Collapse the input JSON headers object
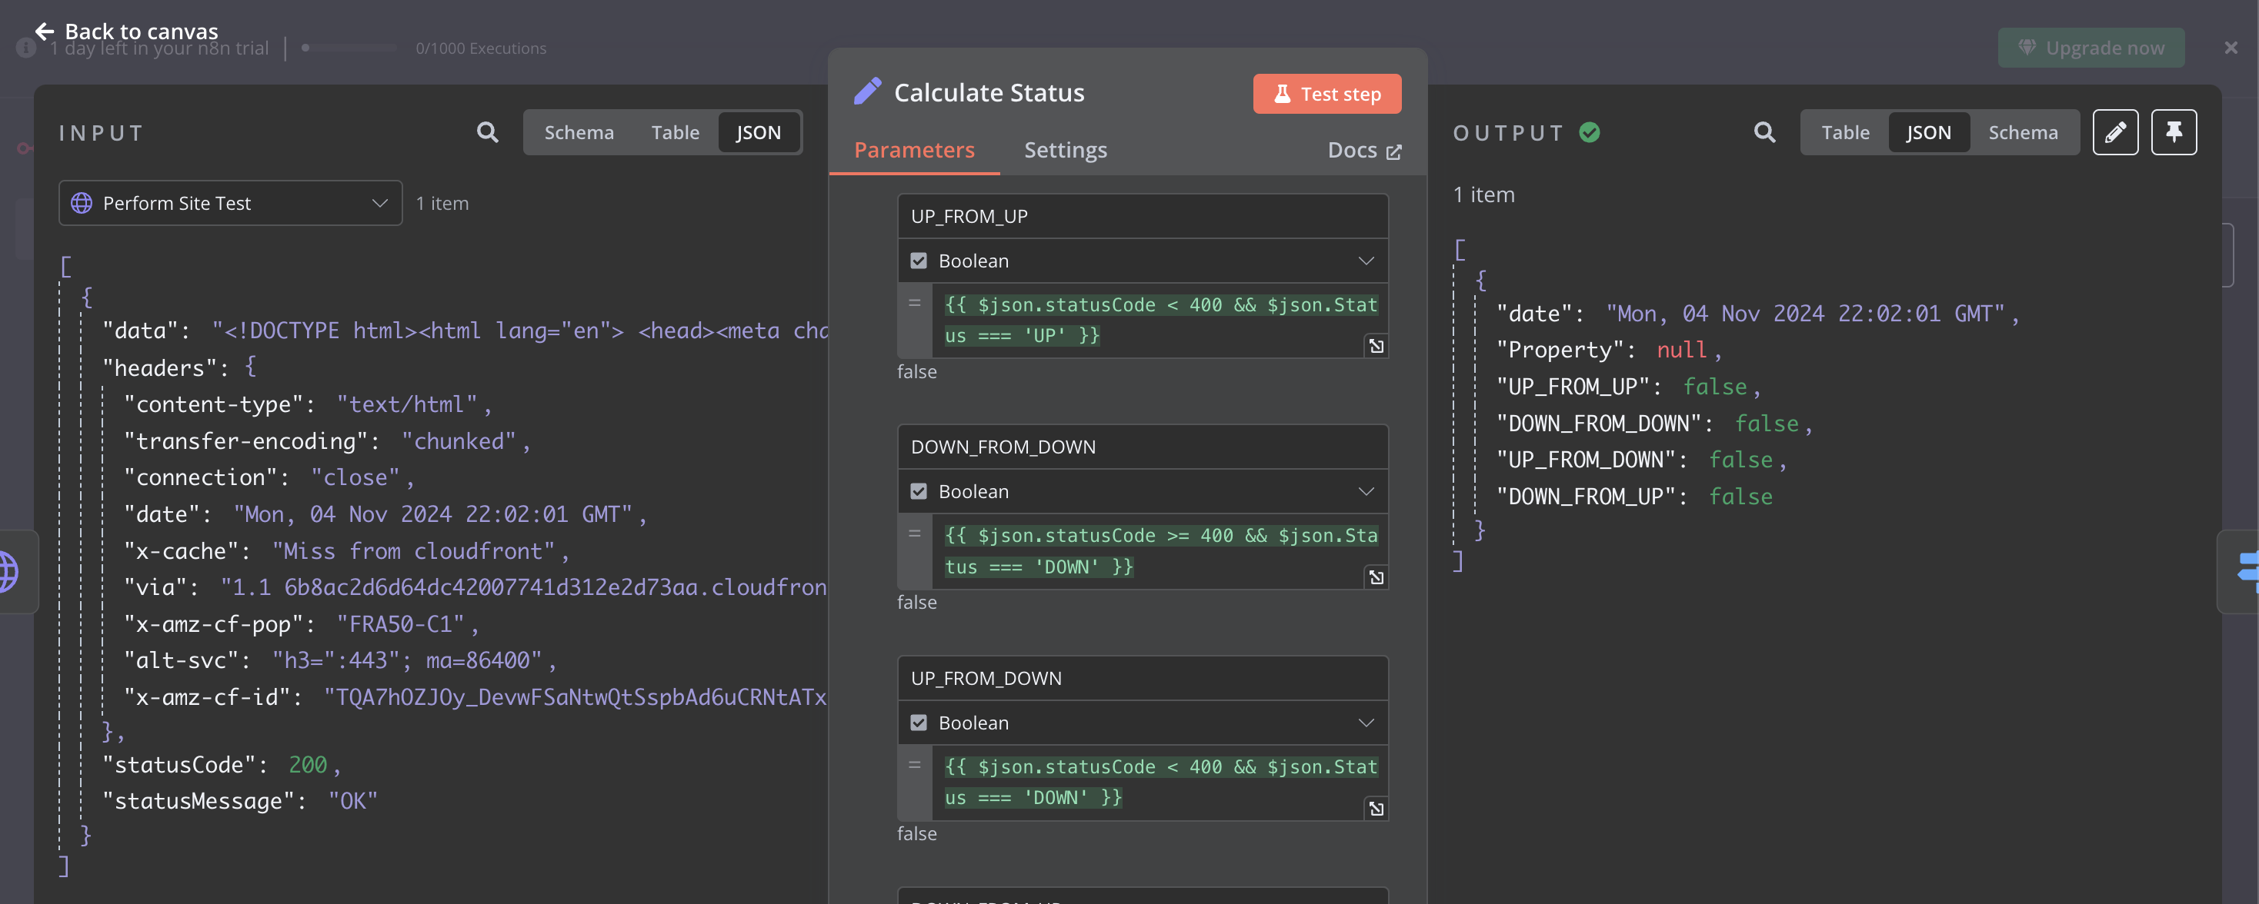The width and height of the screenshot is (2259, 904). pyautogui.click(x=250, y=367)
